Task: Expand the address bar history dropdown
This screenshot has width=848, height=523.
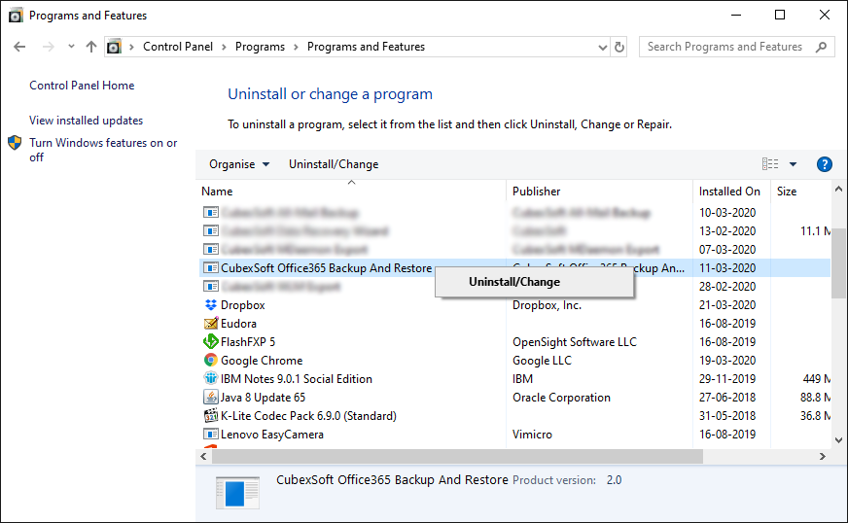Action: pyautogui.click(x=603, y=48)
